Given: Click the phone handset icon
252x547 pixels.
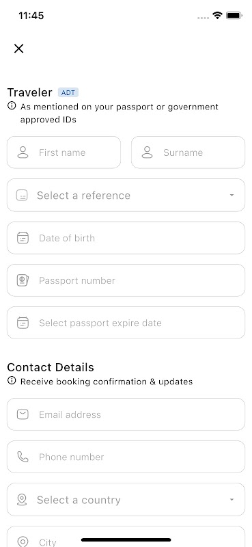Looking at the screenshot, I should [x=23, y=457].
